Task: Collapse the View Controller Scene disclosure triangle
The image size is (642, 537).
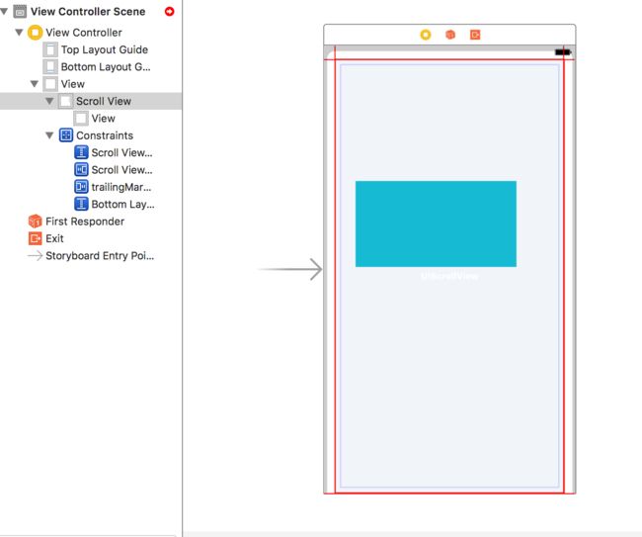Action: [4, 11]
